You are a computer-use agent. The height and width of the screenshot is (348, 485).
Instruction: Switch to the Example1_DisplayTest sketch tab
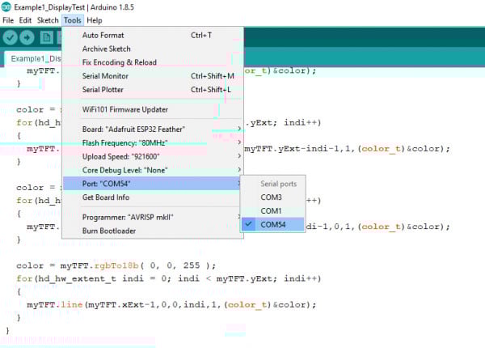click(34, 58)
